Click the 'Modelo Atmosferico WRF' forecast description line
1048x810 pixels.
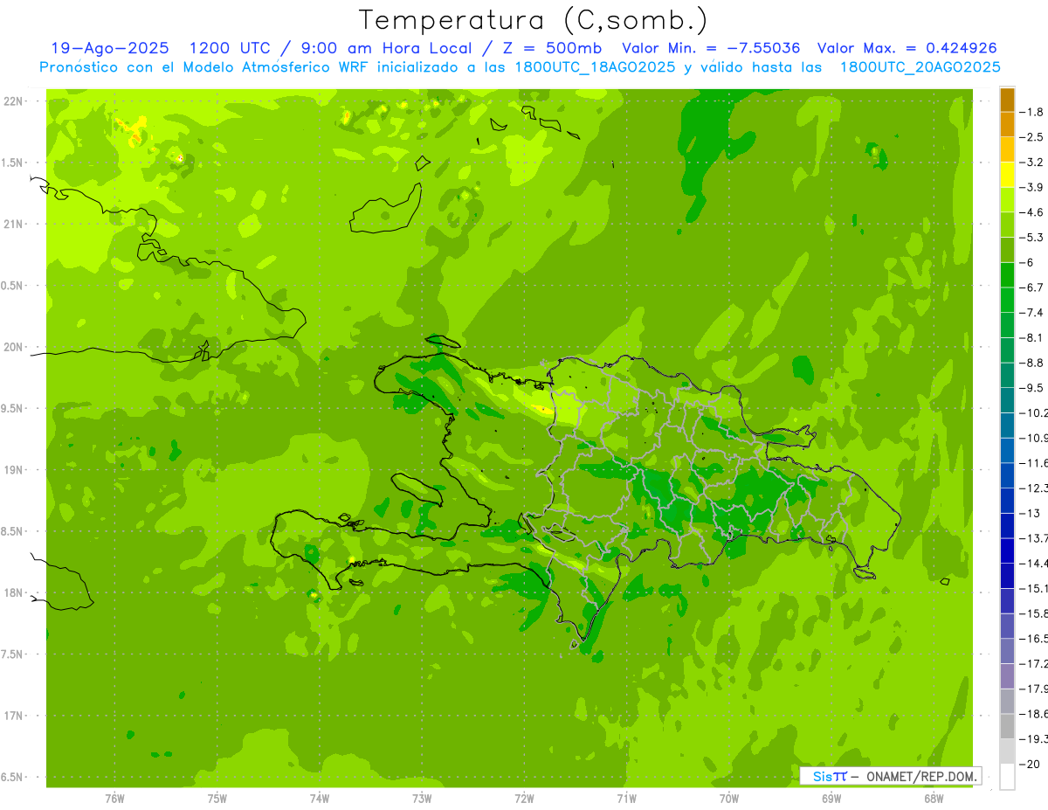point(520,67)
